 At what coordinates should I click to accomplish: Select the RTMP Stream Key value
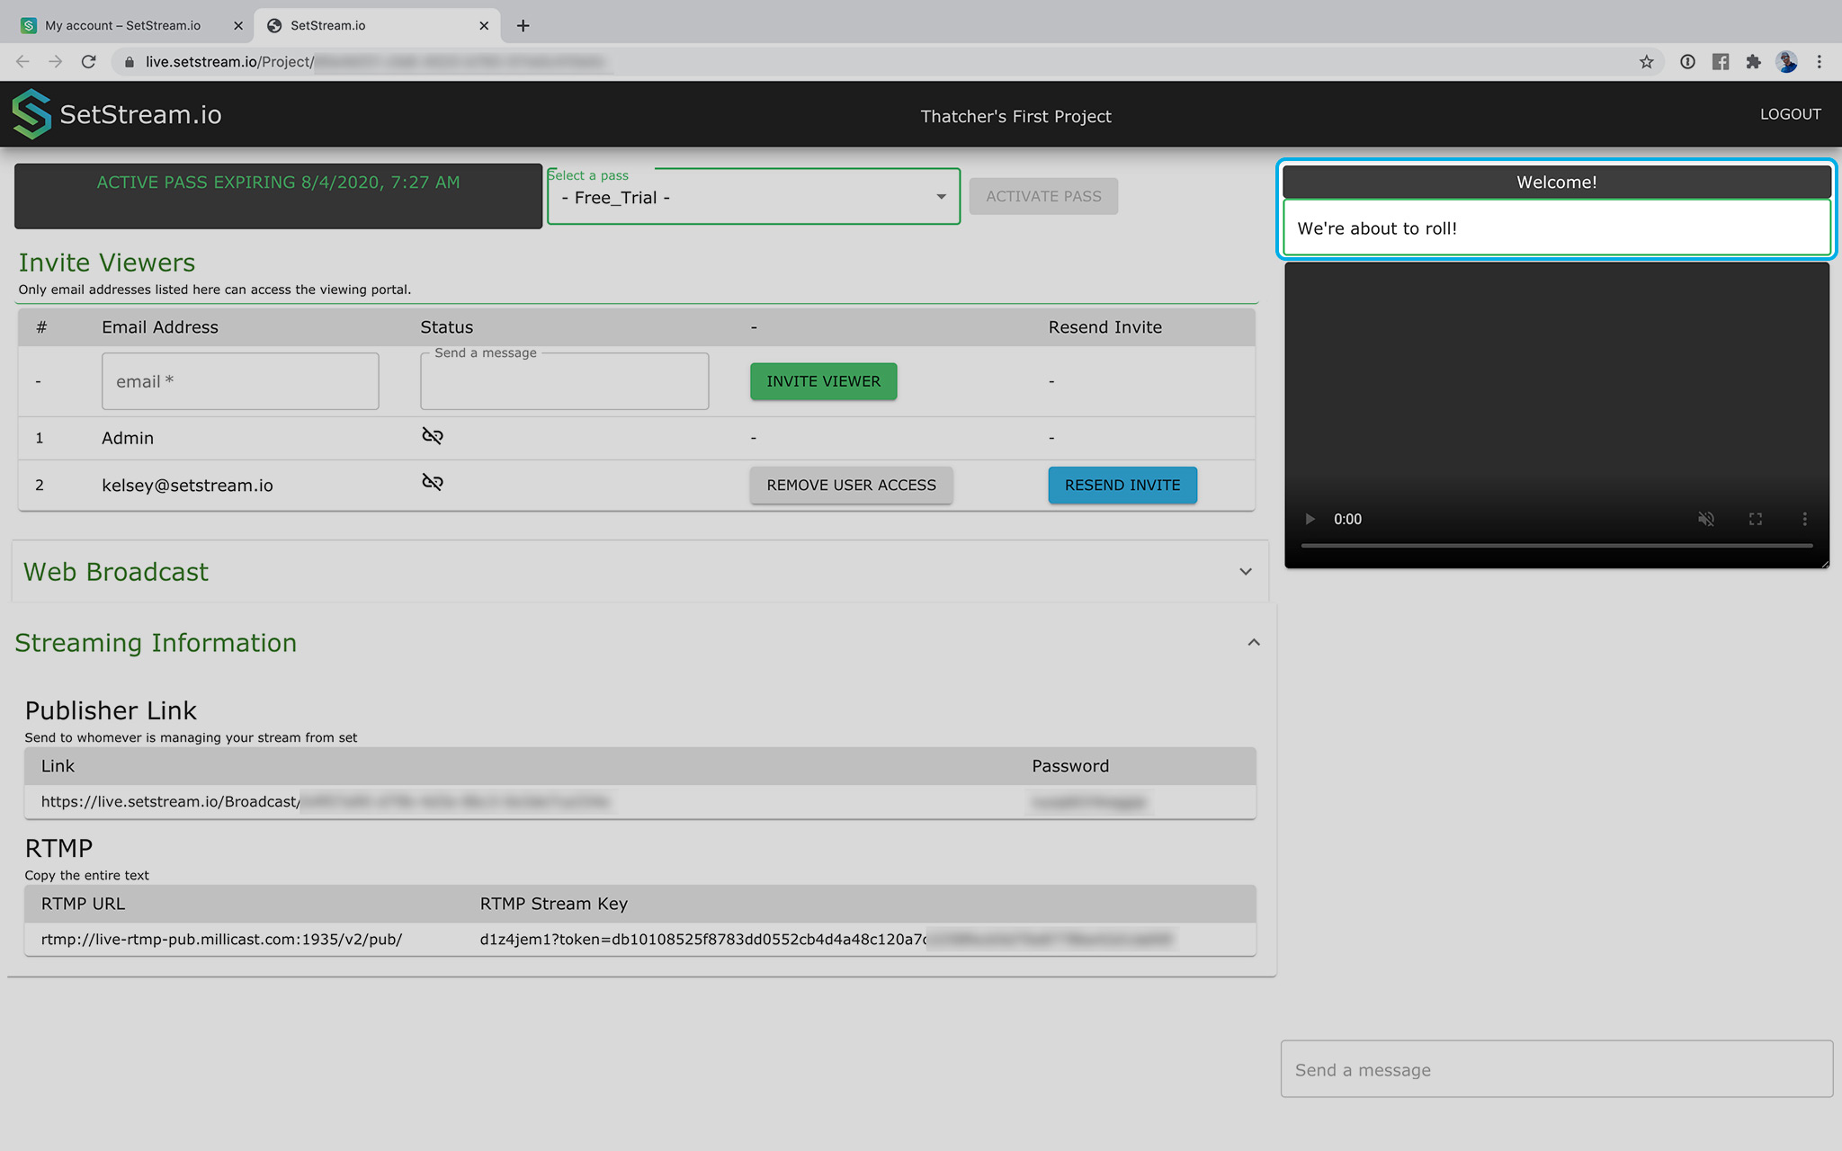click(x=826, y=939)
